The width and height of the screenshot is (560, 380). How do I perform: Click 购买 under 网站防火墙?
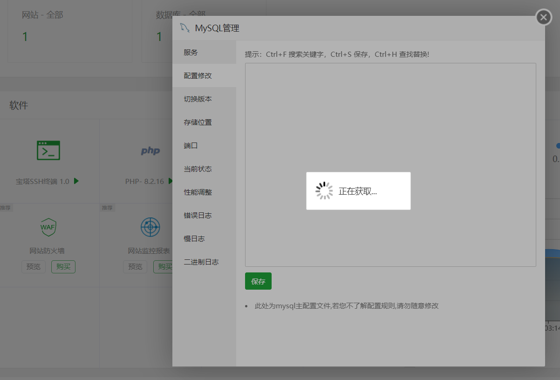click(63, 267)
